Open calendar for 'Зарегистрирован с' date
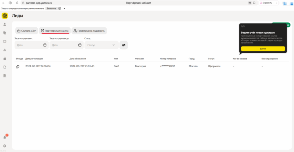 click(45, 45)
